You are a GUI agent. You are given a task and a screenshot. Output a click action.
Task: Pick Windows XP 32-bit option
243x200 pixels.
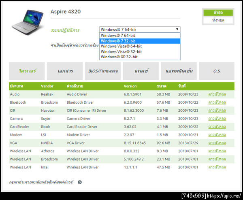(140, 57)
